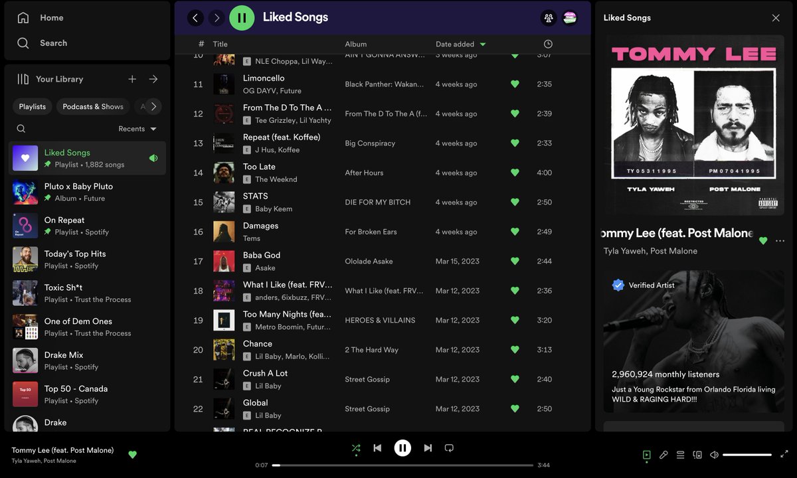Unlike the song Limoncello
797x478 pixels.
[515, 84]
